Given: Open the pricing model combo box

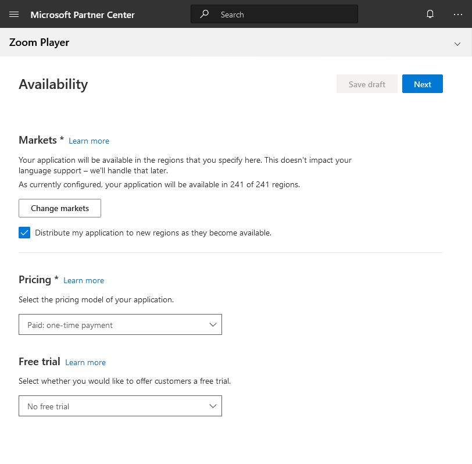Looking at the screenshot, I should 120,324.
